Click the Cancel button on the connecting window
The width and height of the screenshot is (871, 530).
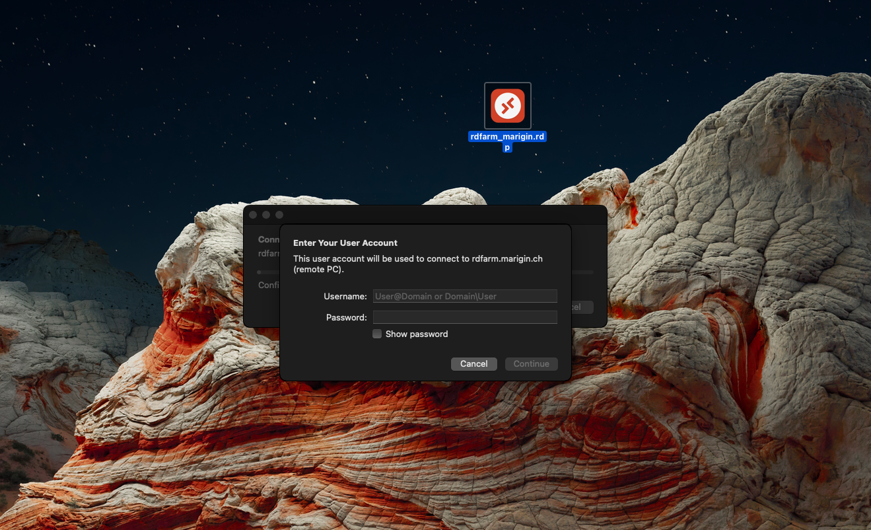[582, 307]
